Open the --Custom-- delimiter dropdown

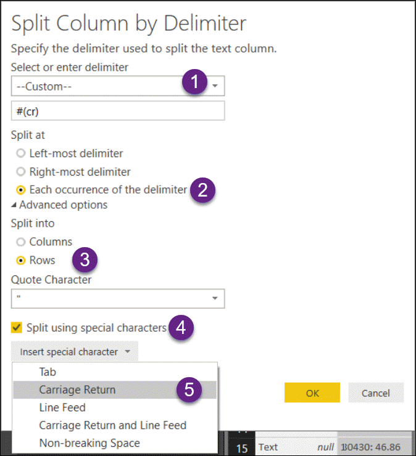[x=118, y=86]
